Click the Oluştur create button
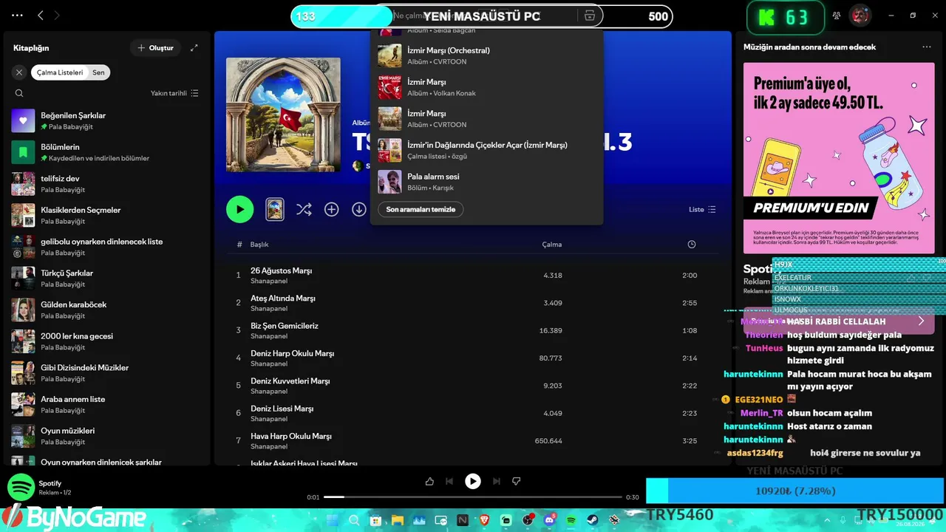Image resolution: width=946 pixels, height=532 pixels. click(155, 48)
